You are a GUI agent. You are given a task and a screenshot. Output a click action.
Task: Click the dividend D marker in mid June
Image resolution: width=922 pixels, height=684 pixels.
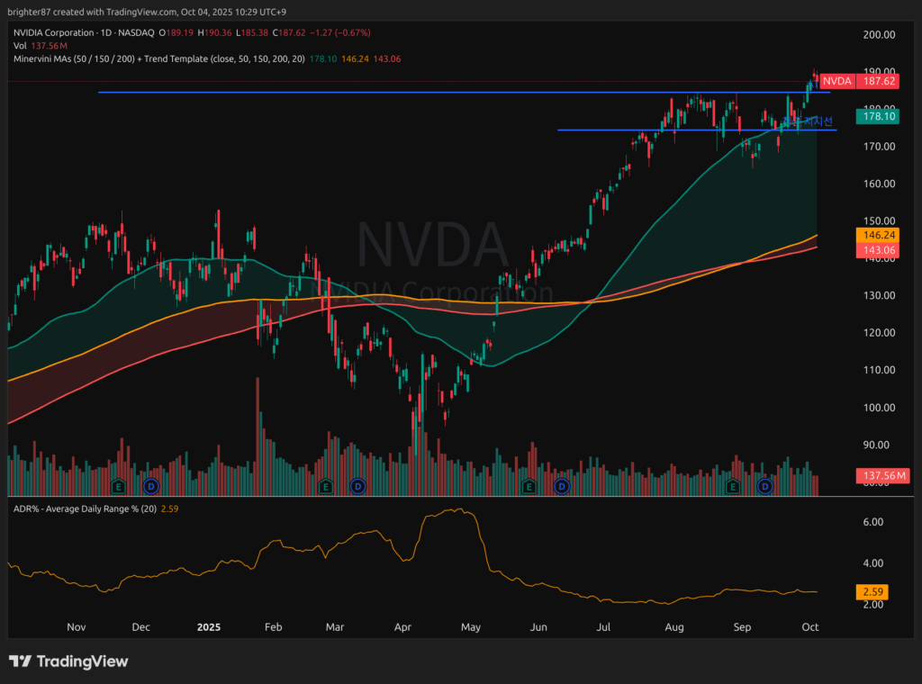563,486
